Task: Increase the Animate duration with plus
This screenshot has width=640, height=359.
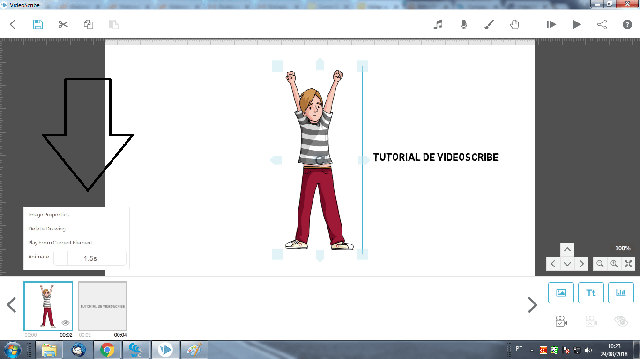Action: click(119, 258)
